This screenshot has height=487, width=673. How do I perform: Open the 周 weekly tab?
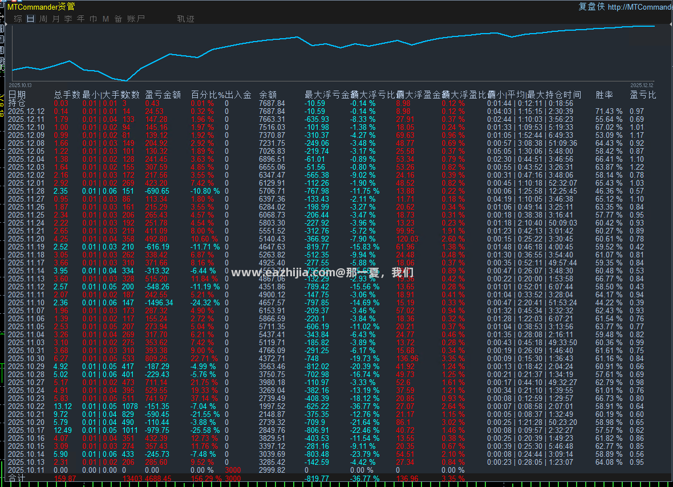point(43,19)
